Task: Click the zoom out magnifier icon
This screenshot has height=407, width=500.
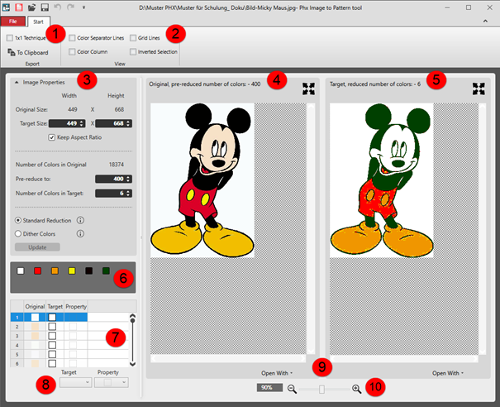Action: click(293, 388)
